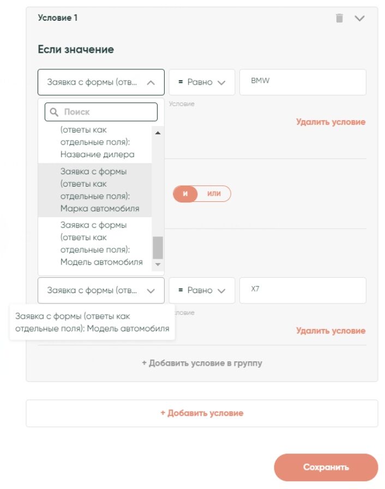This screenshot has width=385, height=489.
Task: Click «+ Добавить условие» button
Action: click(202, 413)
